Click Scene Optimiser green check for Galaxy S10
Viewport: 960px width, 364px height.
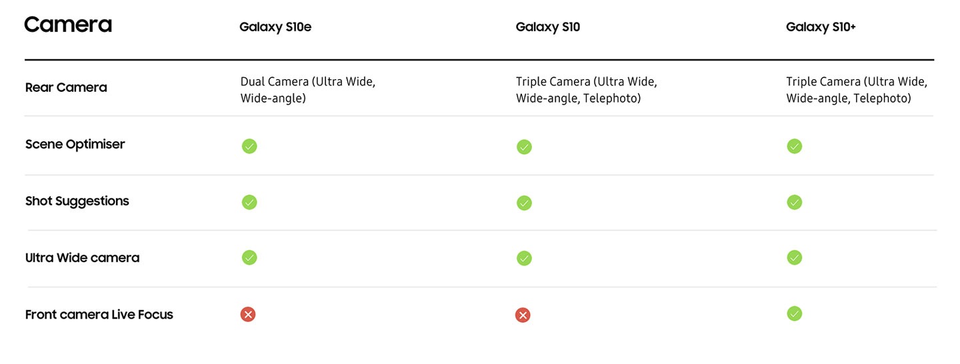(524, 147)
